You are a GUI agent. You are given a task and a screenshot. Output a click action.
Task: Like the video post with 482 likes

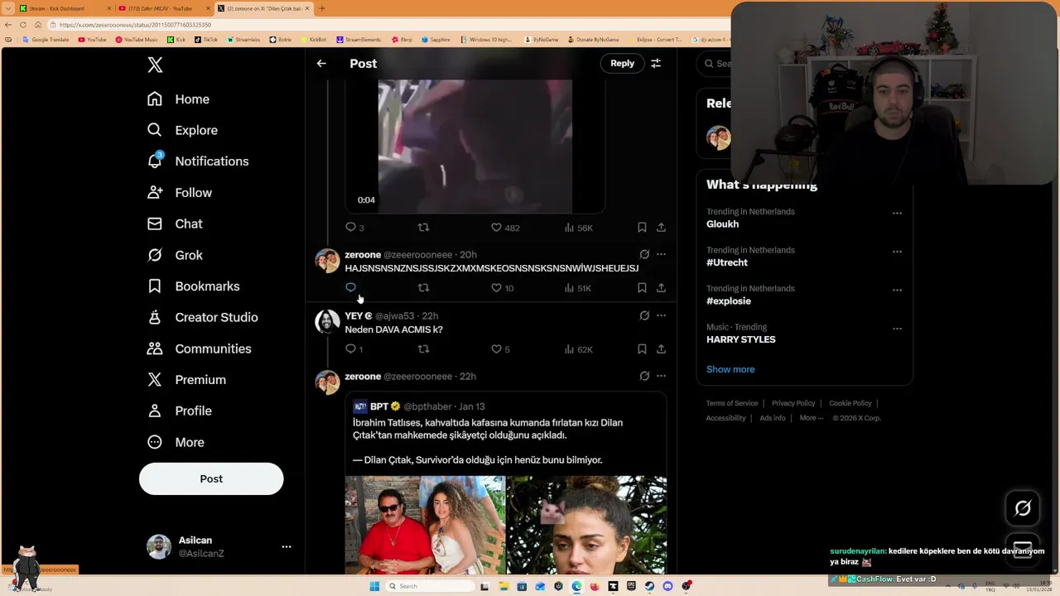[x=505, y=228]
